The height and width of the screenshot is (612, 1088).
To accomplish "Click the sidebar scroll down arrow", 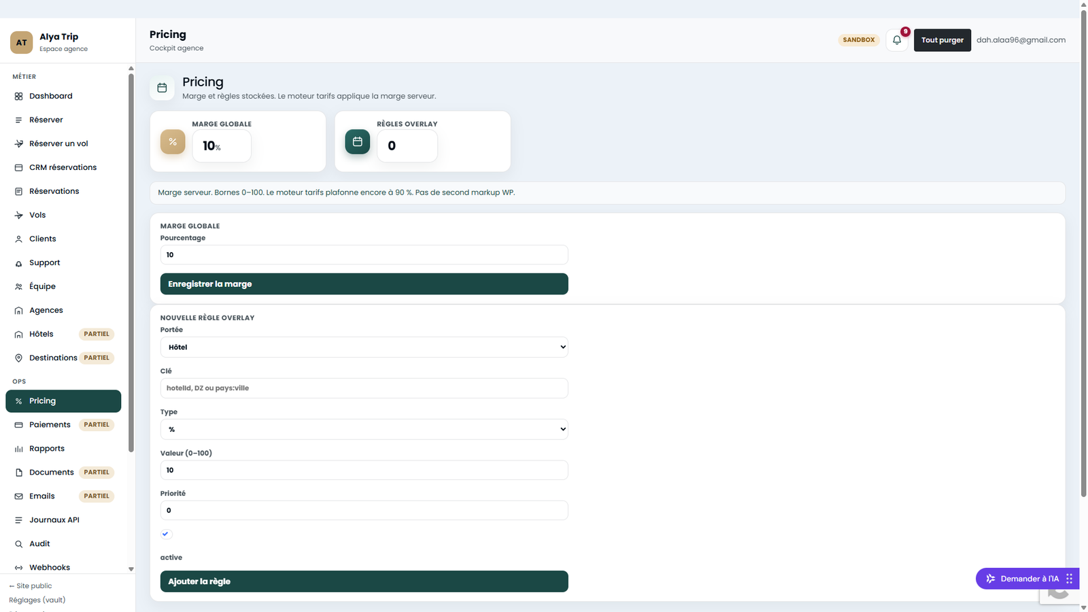I will (x=131, y=569).
